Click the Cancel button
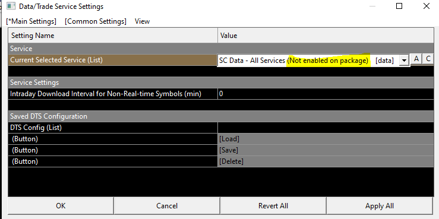Image resolution: width=439 pixels, height=219 pixels. (167, 206)
